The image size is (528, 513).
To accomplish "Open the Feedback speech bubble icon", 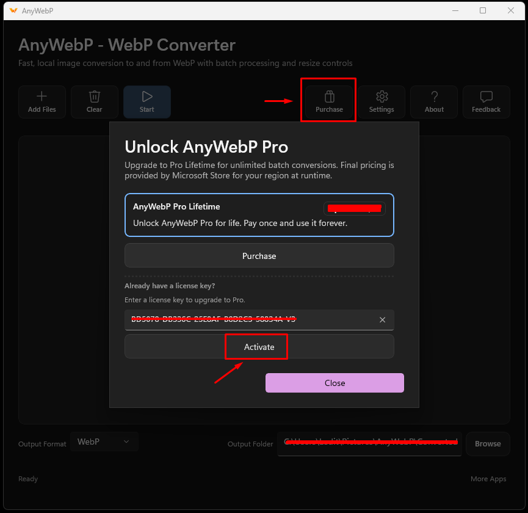I will (486, 96).
